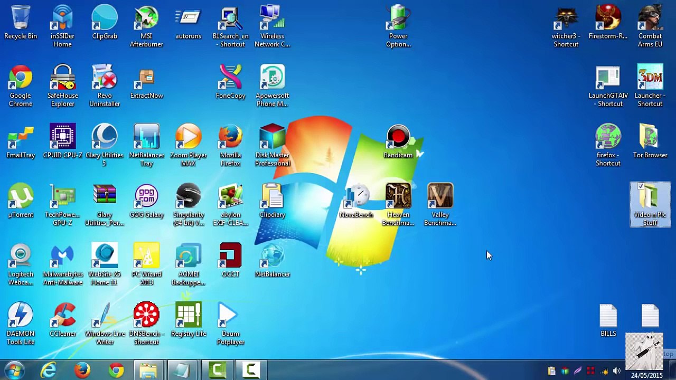Open Windows Explorer from the taskbar
The image size is (676, 380).
149,370
